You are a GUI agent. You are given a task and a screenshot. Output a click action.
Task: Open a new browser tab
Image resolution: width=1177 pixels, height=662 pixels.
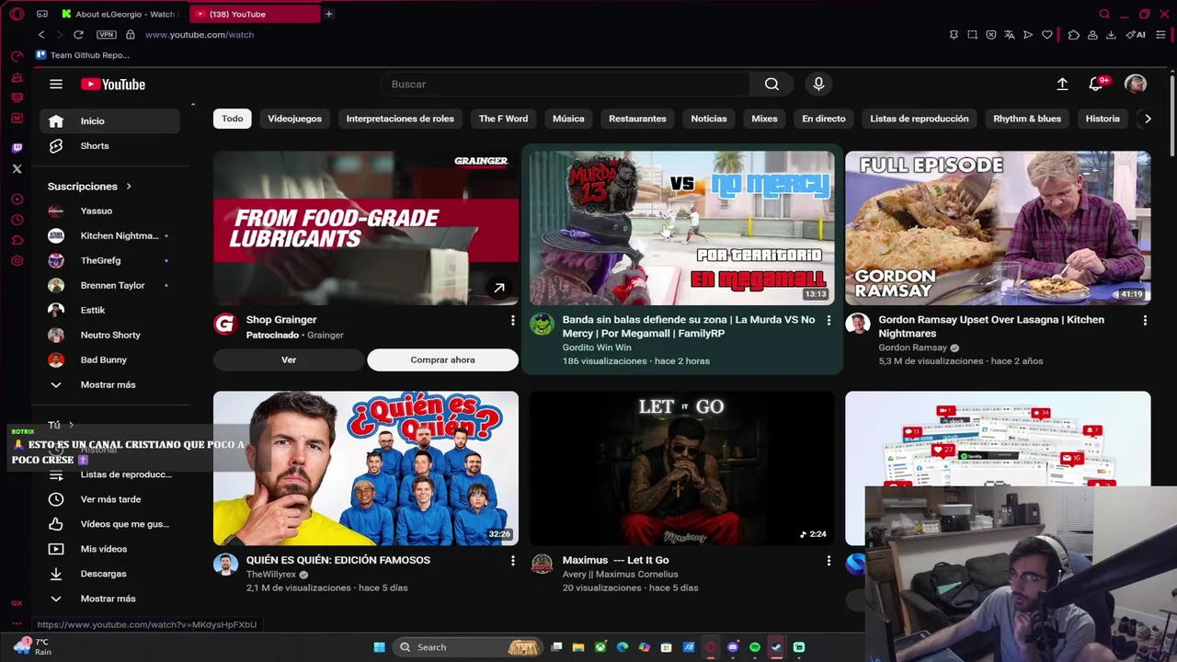pyautogui.click(x=328, y=14)
